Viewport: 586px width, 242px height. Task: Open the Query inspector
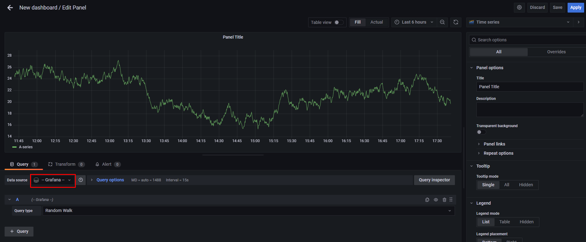[x=434, y=180]
